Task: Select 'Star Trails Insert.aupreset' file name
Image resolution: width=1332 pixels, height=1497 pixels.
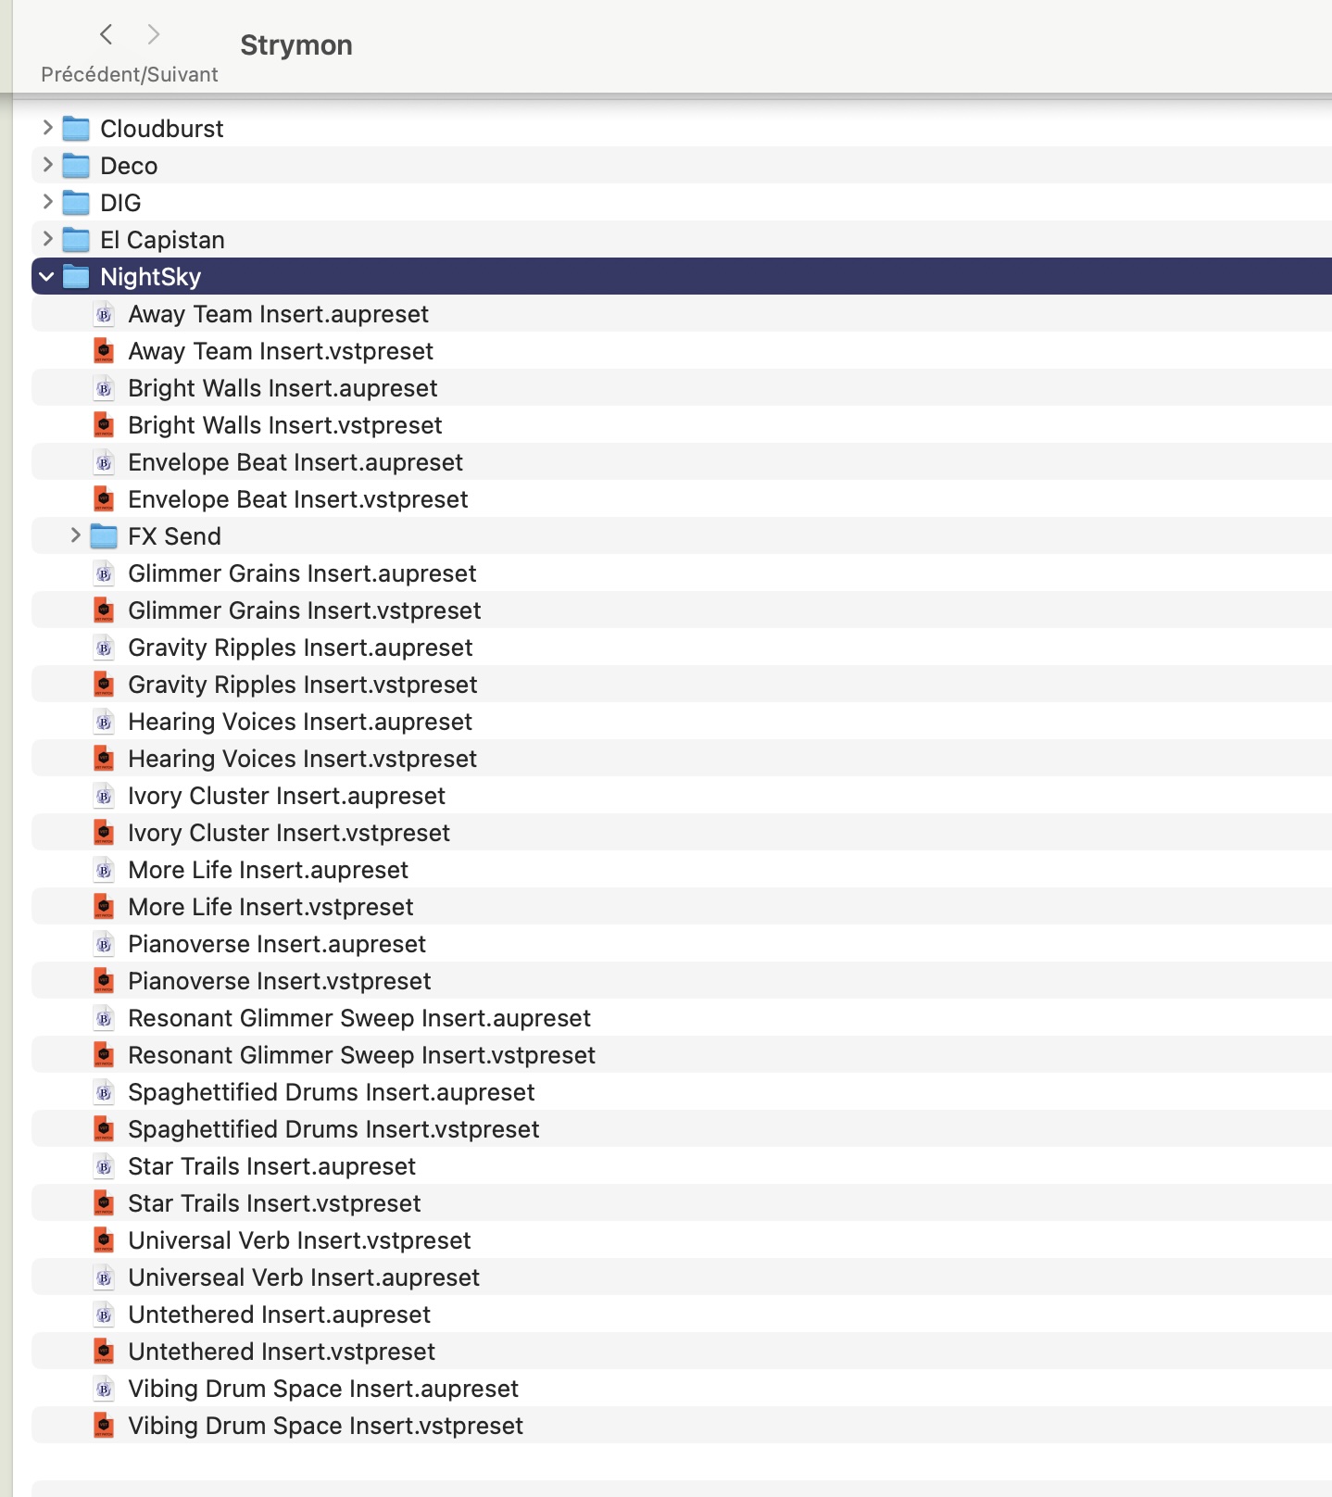Action: tap(271, 1166)
